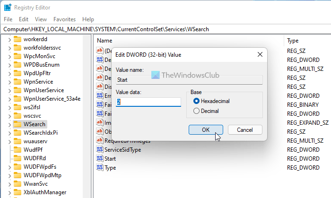Select the Decimal base option
Viewport: 331px width, 198px height.
[196, 111]
